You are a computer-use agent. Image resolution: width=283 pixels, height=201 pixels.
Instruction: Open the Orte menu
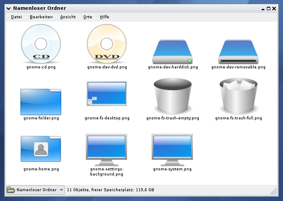coord(88,17)
